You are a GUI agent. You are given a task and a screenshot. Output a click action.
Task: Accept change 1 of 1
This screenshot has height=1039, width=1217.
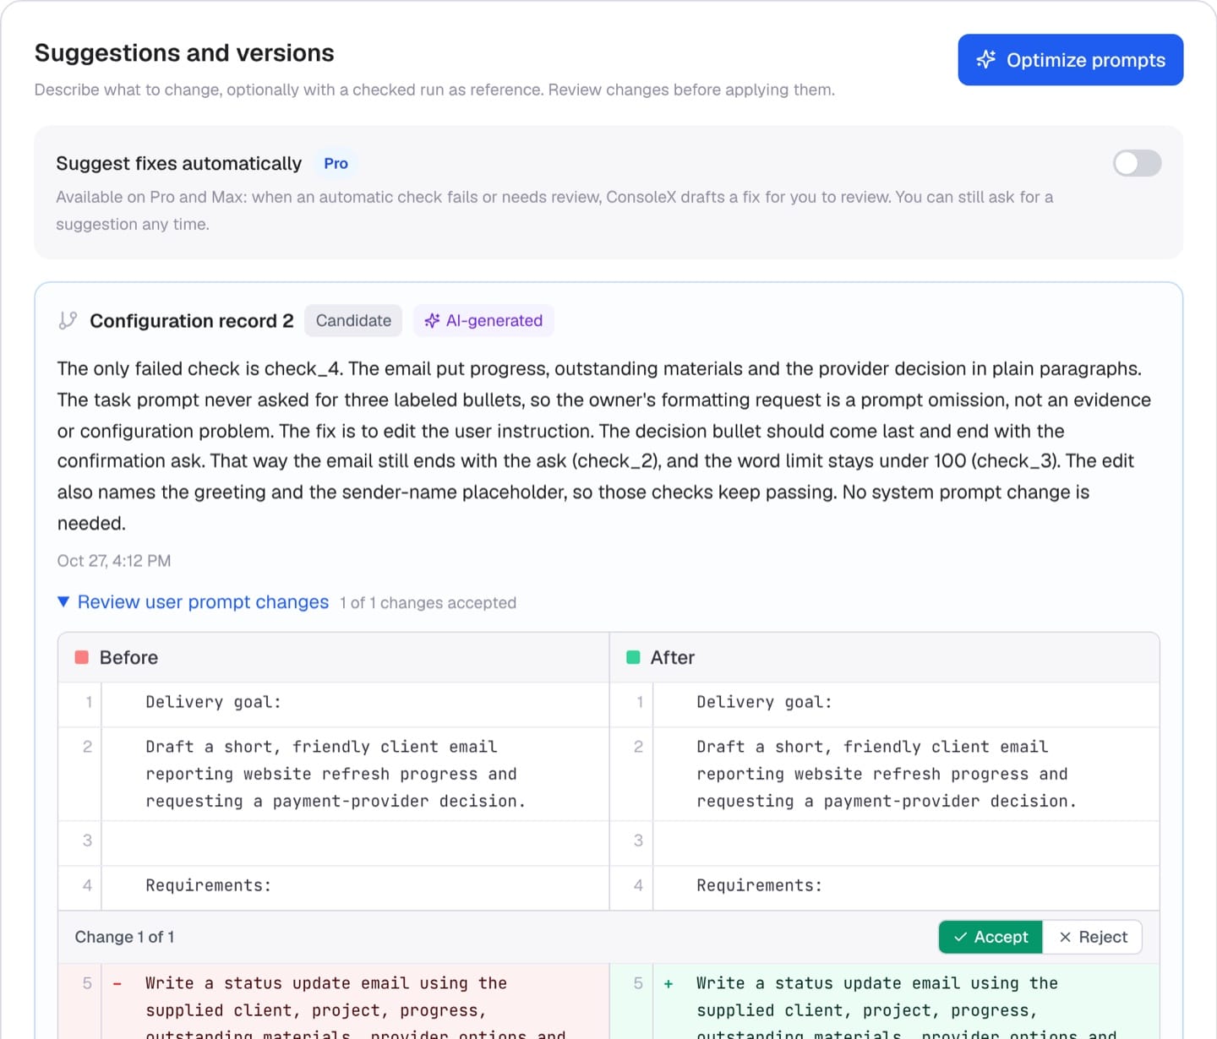coord(991,937)
